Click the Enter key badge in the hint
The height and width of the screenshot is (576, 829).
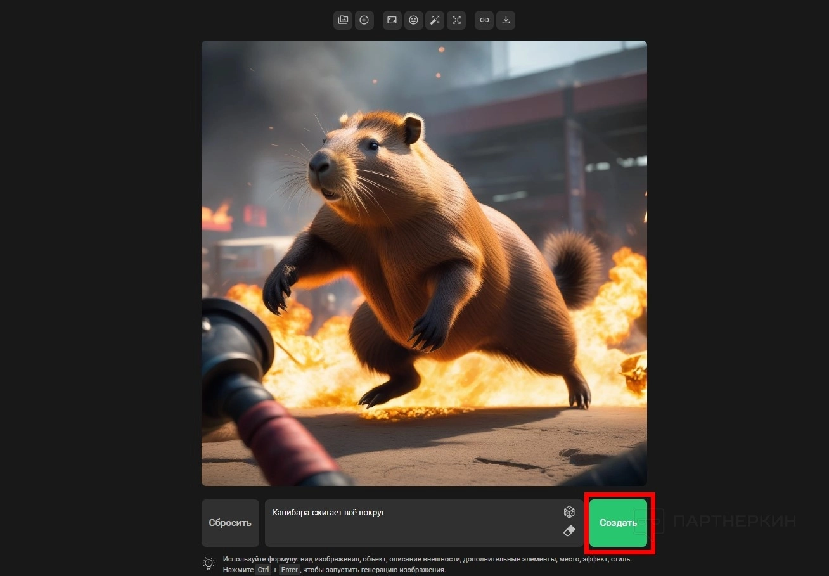(x=288, y=570)
